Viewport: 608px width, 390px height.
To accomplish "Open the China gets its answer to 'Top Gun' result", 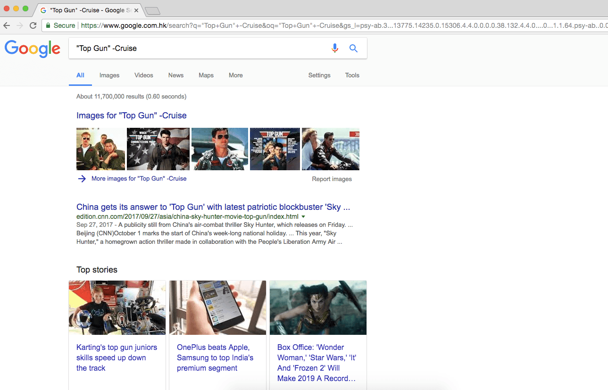I will point(213,207).
